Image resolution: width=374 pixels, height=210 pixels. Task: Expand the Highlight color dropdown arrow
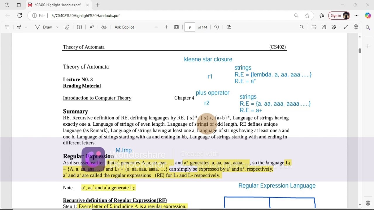[x=26, y=27]
